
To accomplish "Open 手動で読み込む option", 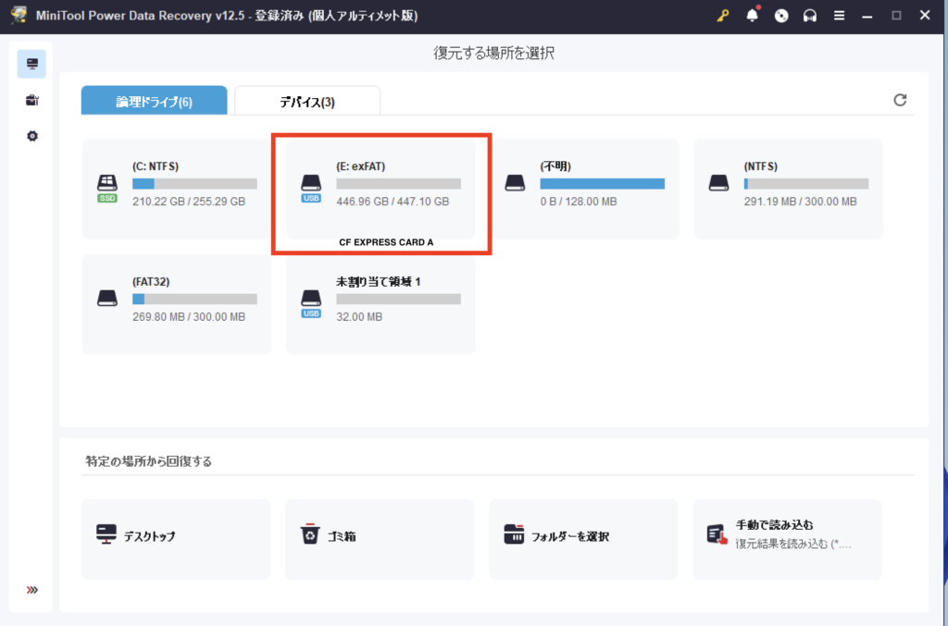I will [787, 539].
